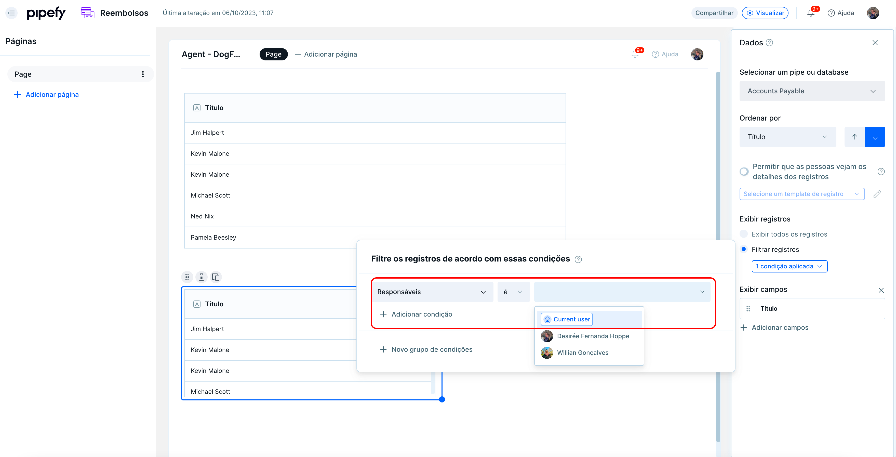896x457 pixels.
Task: Click Jim Halpert row in the selected table
Action: point(271,329)
